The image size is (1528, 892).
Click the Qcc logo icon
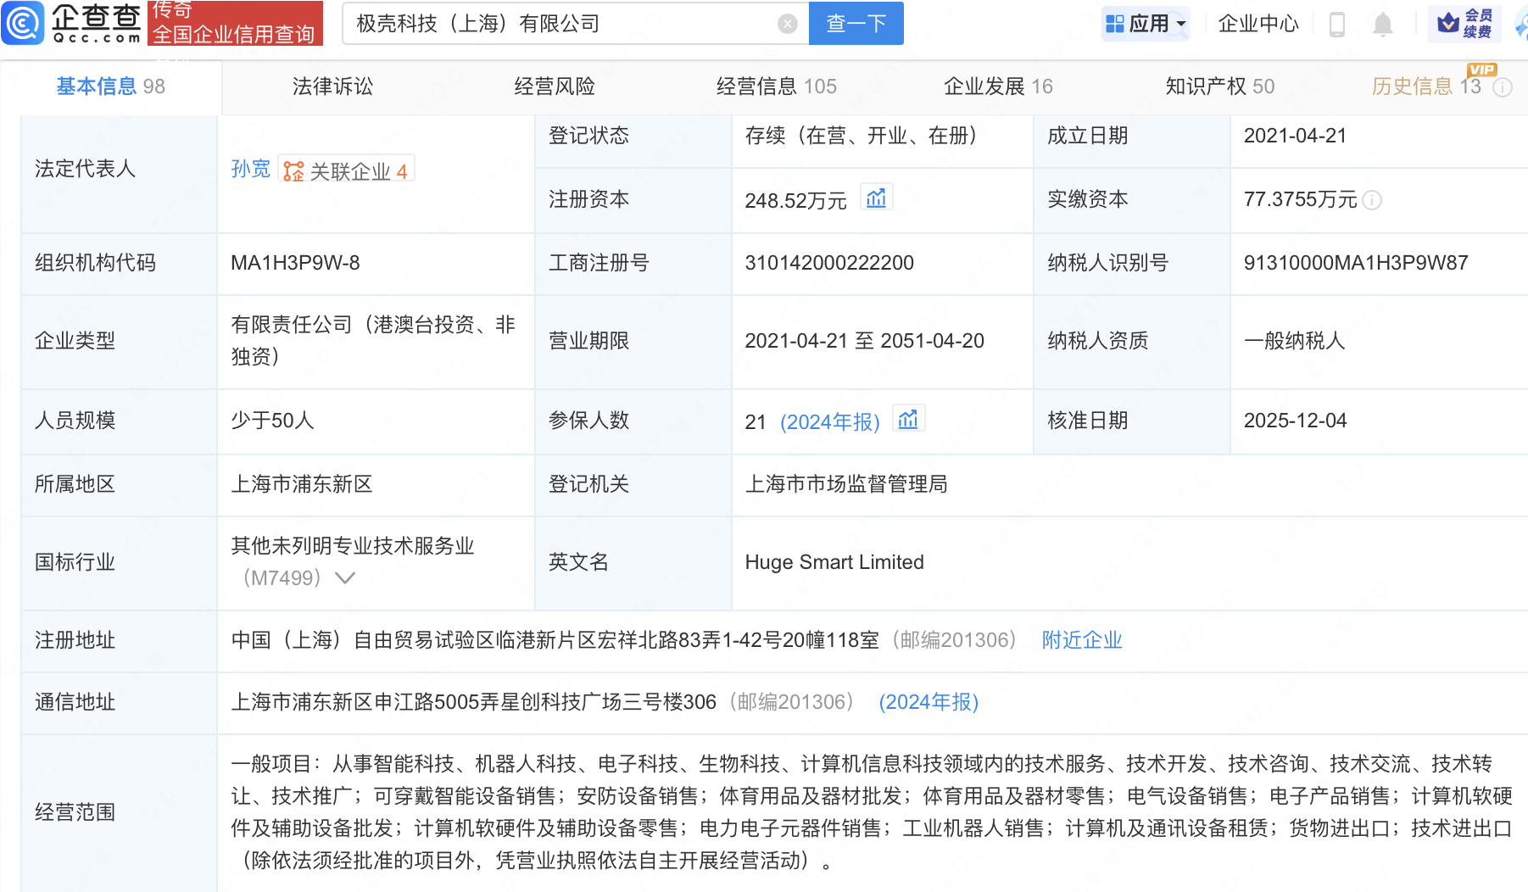tap(22, 23)
